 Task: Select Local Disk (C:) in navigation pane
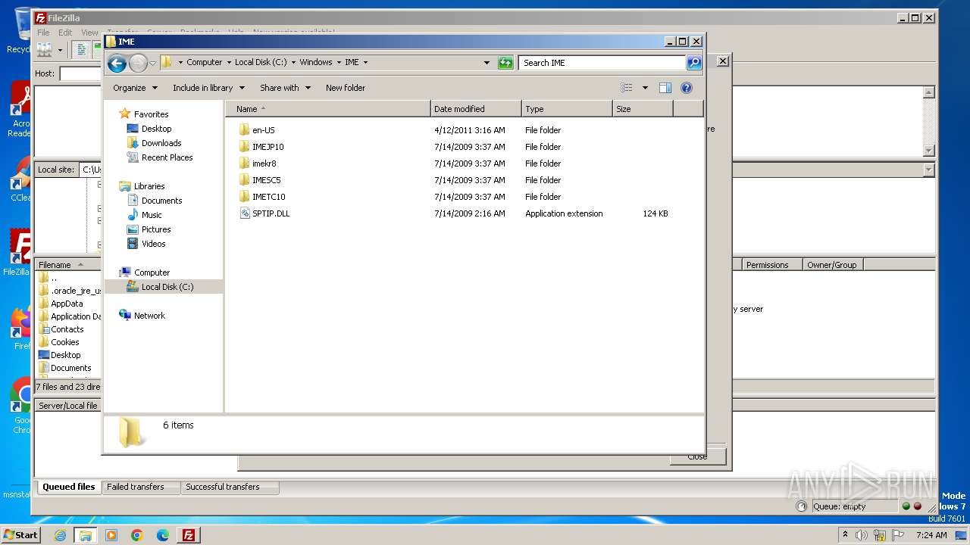[x=167, y=287]
